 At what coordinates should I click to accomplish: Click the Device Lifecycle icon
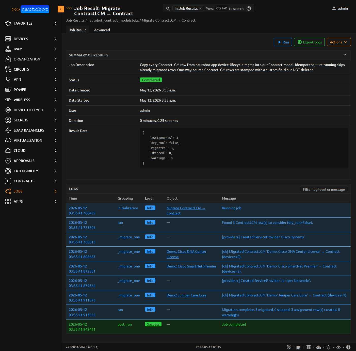click(8, 110)
